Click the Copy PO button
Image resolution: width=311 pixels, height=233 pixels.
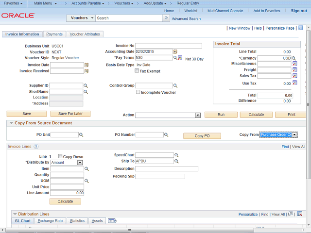click(202, 136)
